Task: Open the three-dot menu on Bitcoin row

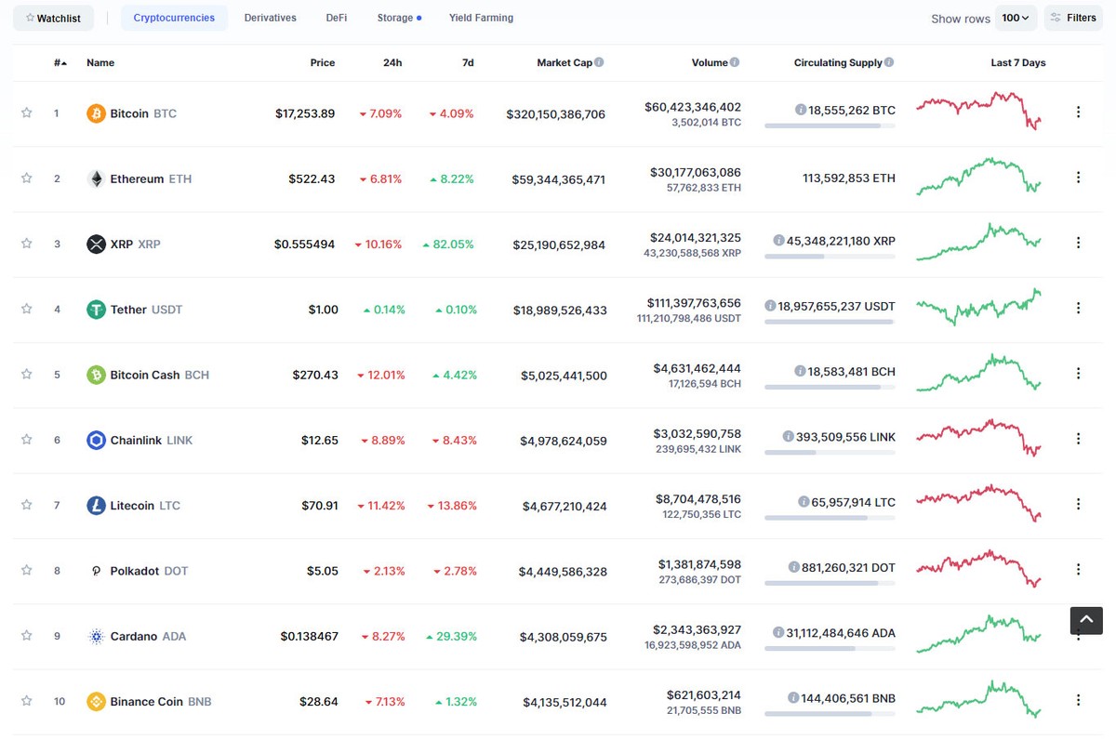Action: pyautogui.click(x=1078, y=112)
